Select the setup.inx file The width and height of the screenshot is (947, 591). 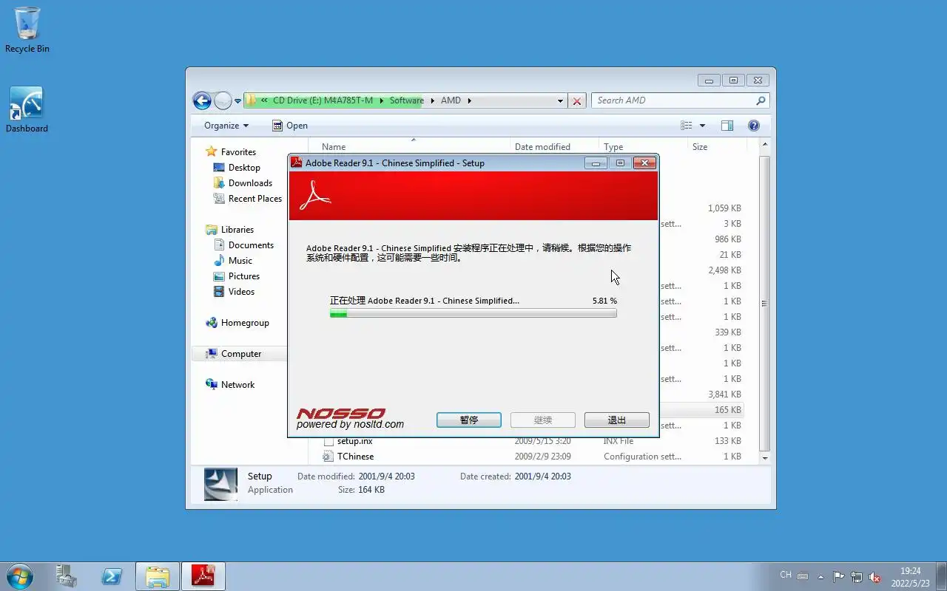click(347, 441)
